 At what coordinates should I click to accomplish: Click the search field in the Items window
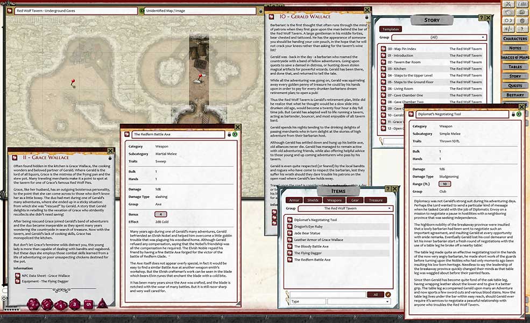point(329,294)
